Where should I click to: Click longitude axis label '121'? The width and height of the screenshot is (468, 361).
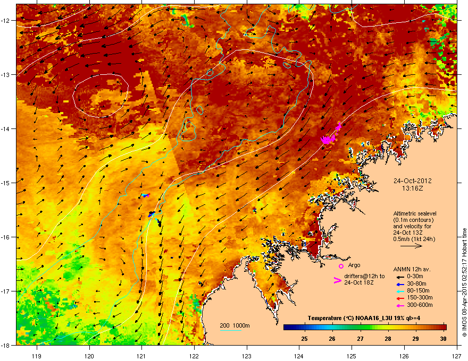pos(141,356)
